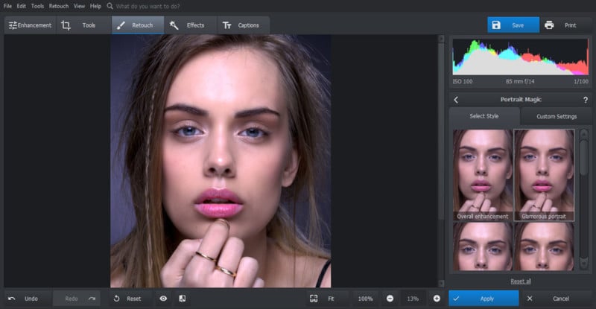
Task: Click styles list scroll-up arrow
Action: [584, 134]
